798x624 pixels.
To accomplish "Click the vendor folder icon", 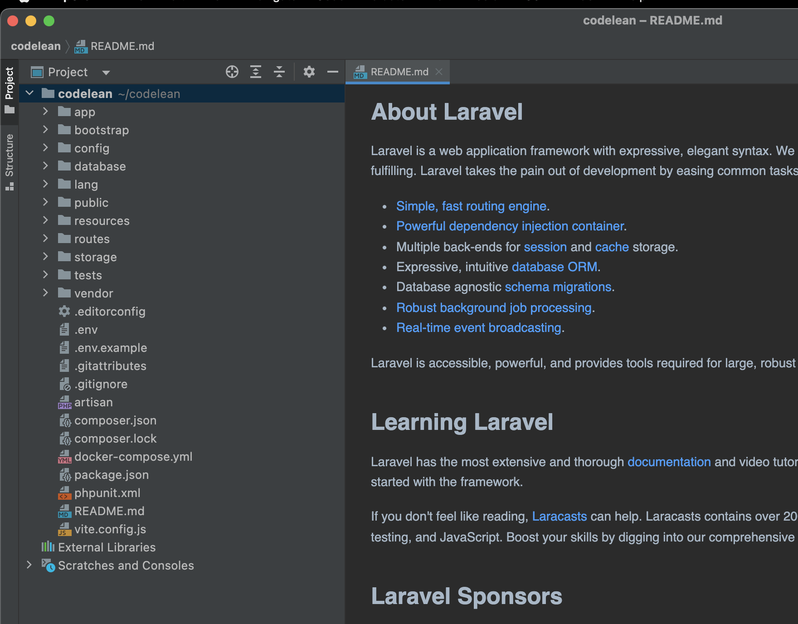I will tap(64, 293).
